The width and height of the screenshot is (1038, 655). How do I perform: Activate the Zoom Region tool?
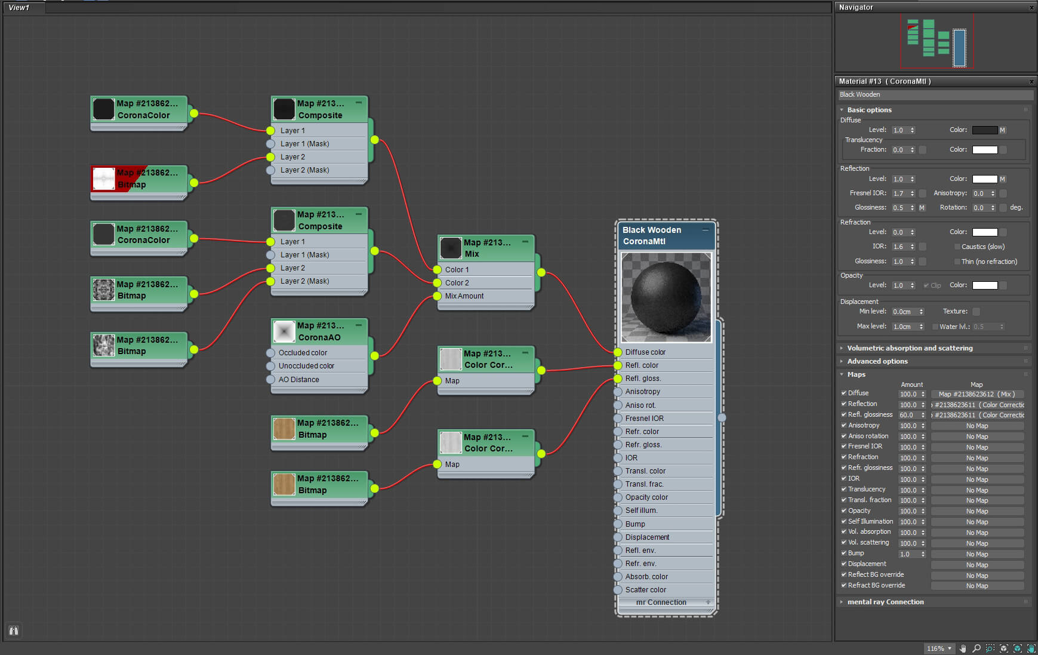990,648
